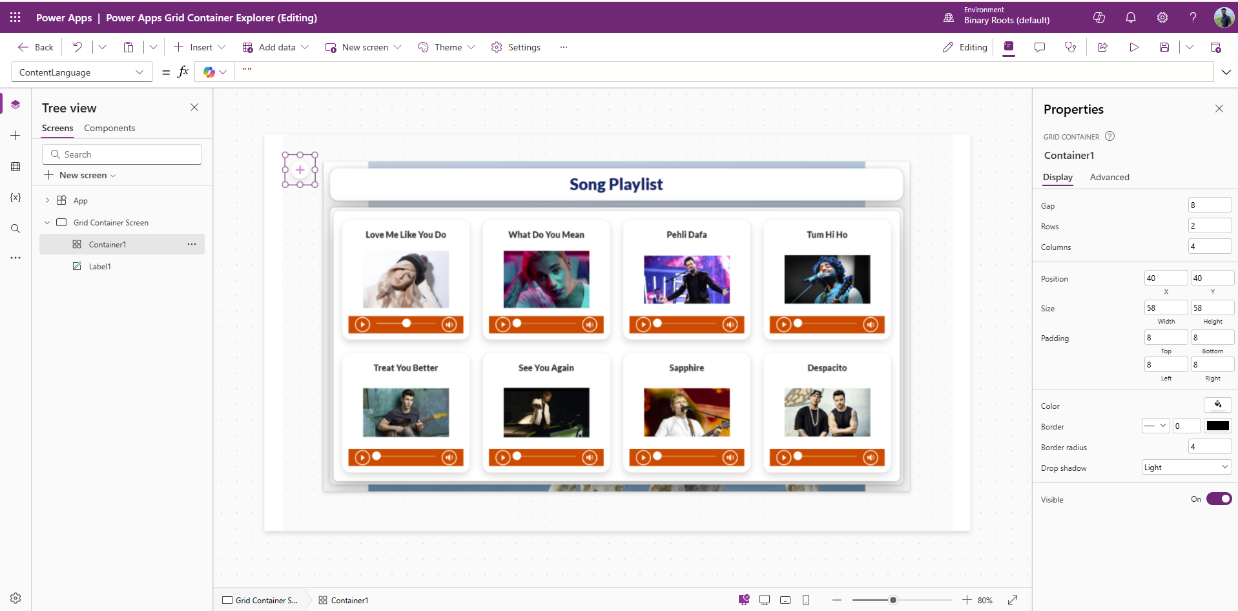
Task: Open Container1 more options ellipsis
Action: (192, 244)
